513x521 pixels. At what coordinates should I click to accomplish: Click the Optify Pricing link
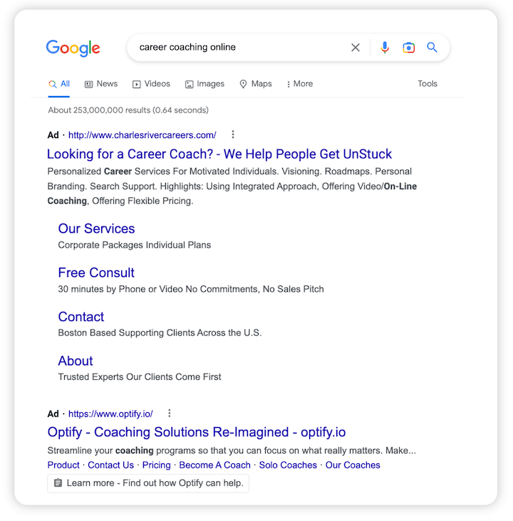click(x=156, y=465)
